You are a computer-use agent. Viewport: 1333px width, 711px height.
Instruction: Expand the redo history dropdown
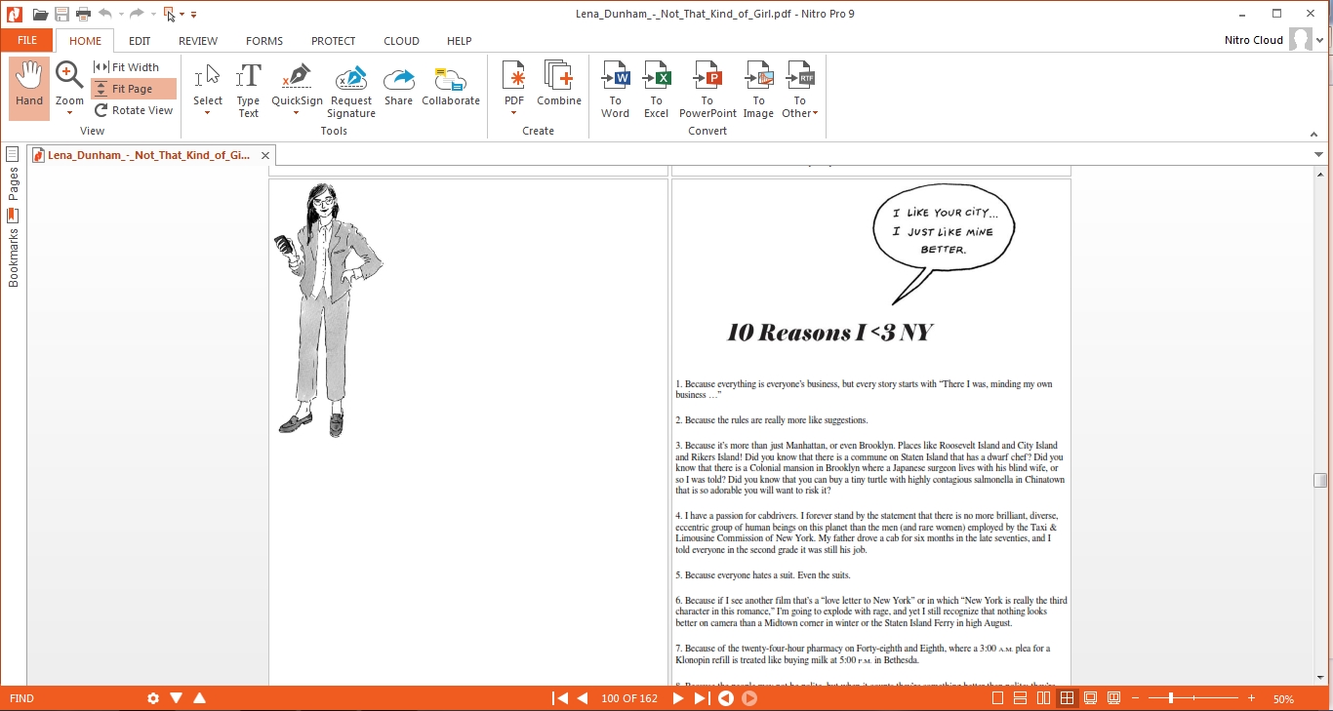[152, 15]
